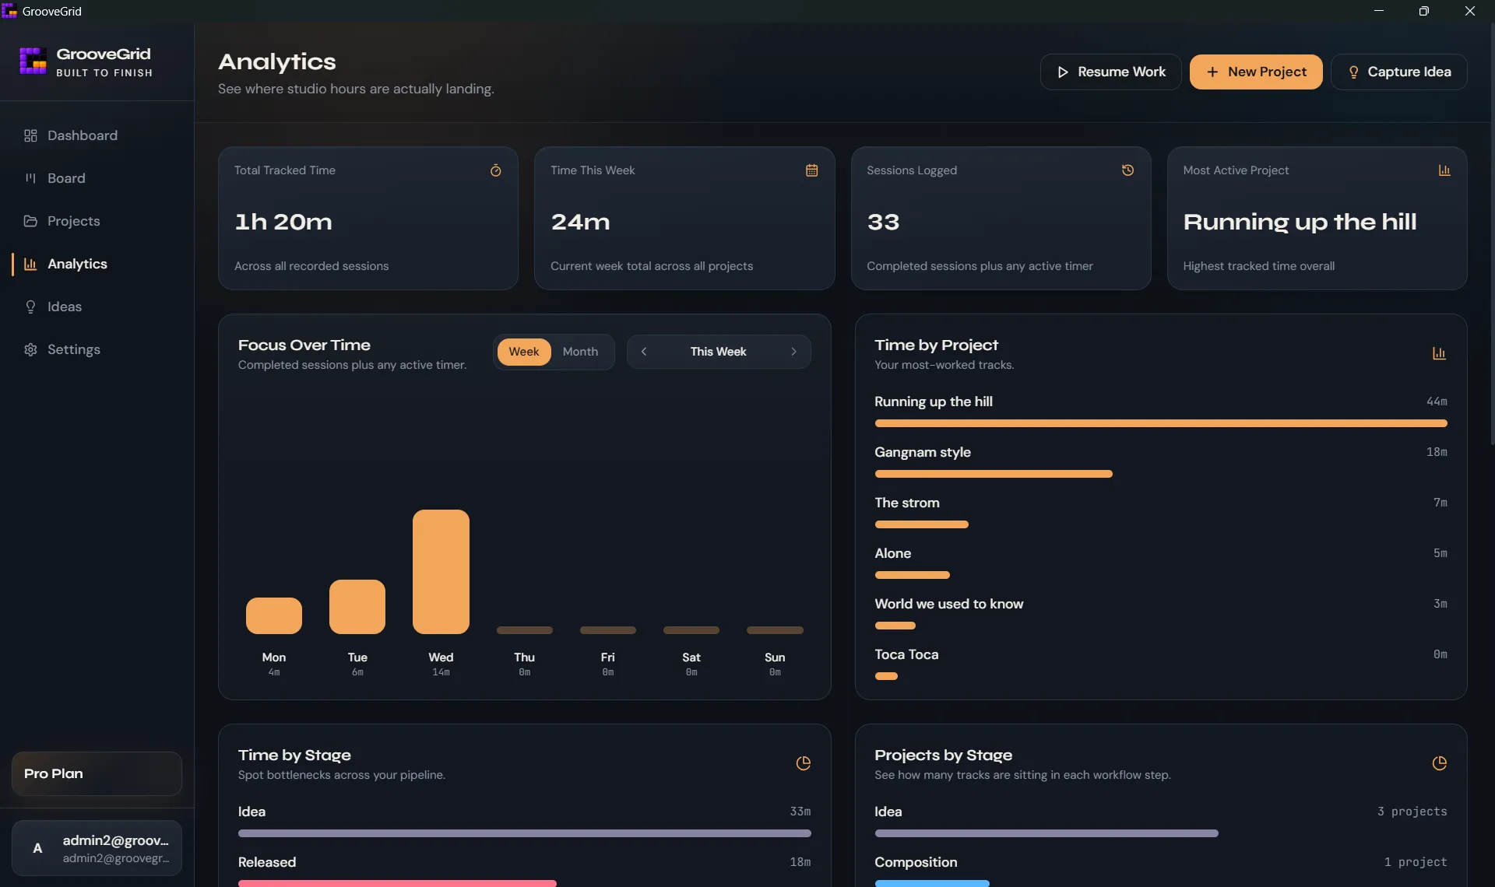Click the Saturday bar in the chart

(x=691, y=630)
